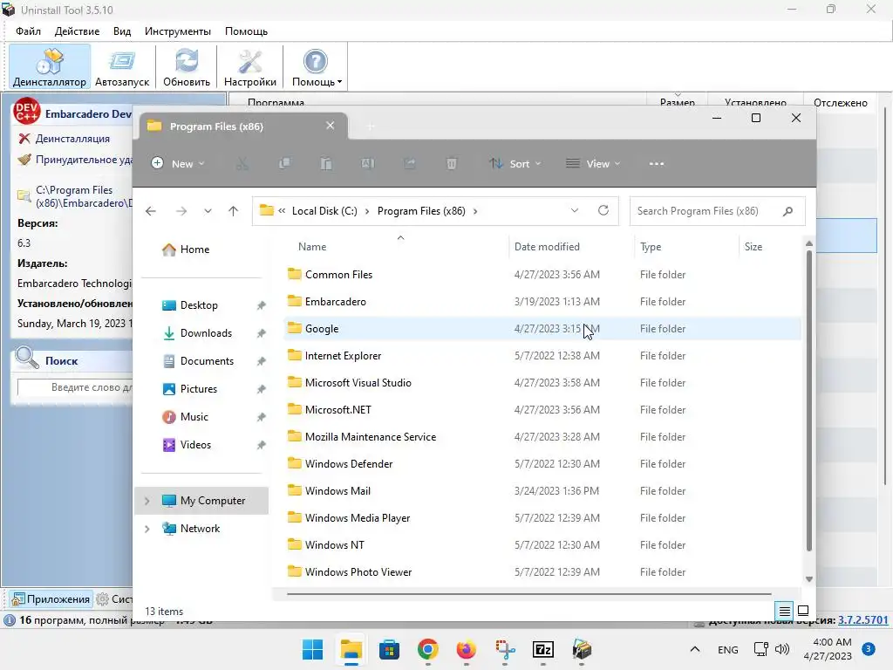Expand the Network tree node
This screenshot has width=893, height=670.
point(147,529)
